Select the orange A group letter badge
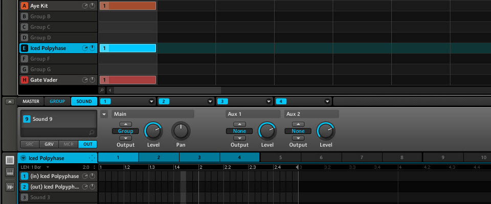 coord(25,6)
